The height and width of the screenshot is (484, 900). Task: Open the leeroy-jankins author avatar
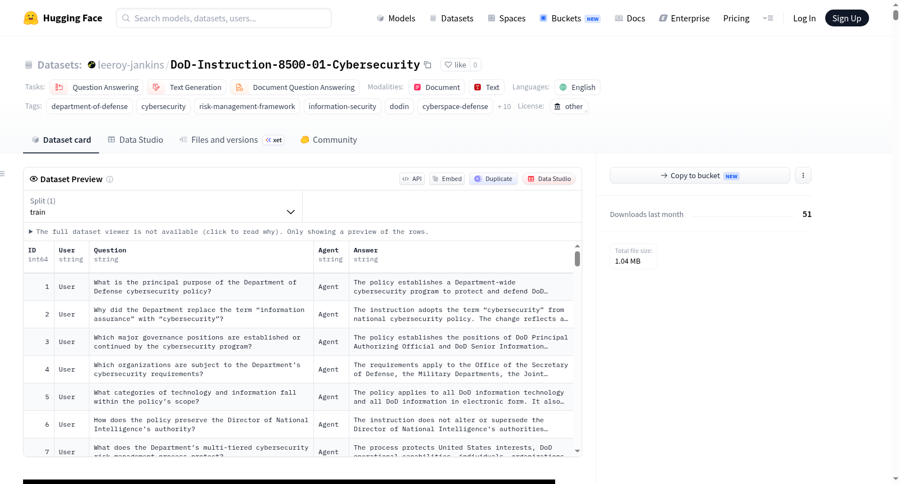pos(92,65)
